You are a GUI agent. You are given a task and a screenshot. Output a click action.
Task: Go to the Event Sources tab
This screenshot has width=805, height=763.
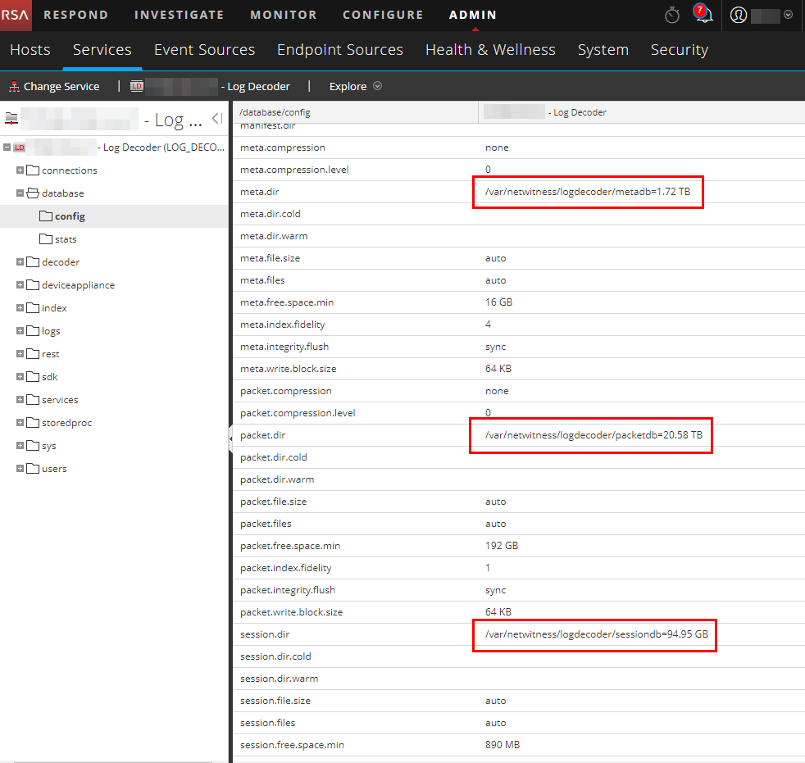coord(204,50)
